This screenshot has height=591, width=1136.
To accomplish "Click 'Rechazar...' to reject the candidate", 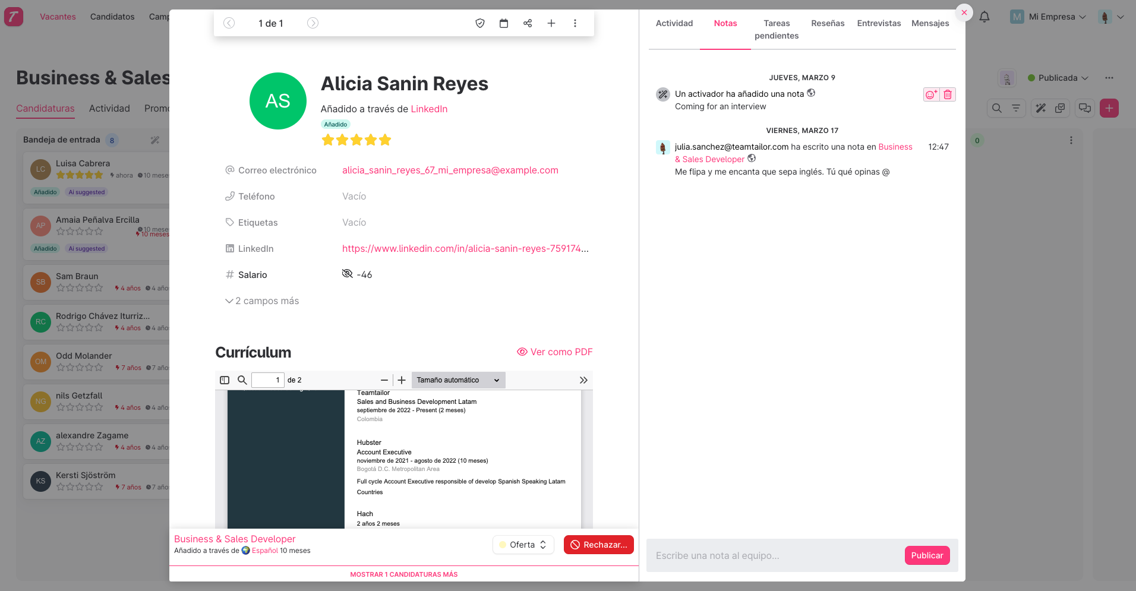I will (598, 544).
